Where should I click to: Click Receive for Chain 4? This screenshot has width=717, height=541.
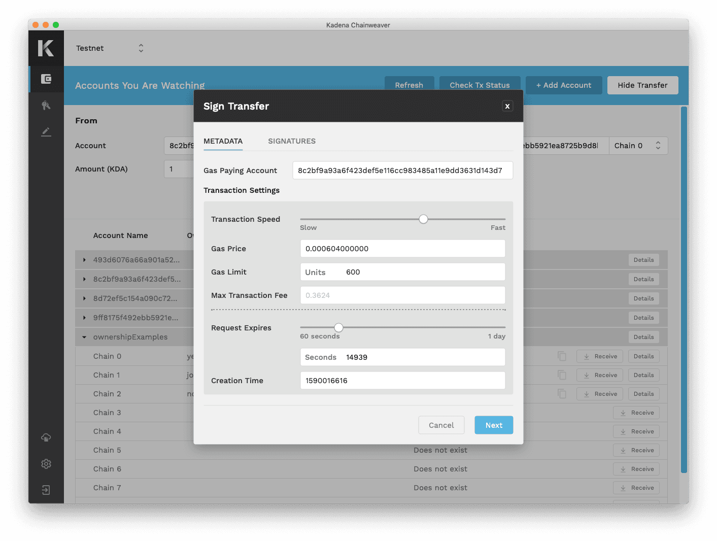point(636,431)
